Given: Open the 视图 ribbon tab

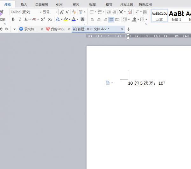Looking at the screenshot, I should 92,4.
